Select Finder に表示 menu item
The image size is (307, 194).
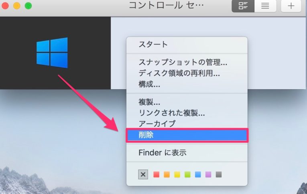tap(187, 153)
